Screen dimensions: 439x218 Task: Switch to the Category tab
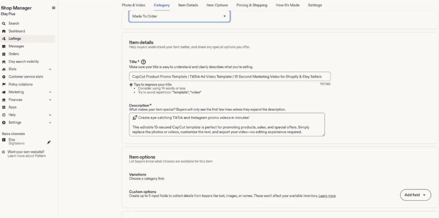point(162,5)
